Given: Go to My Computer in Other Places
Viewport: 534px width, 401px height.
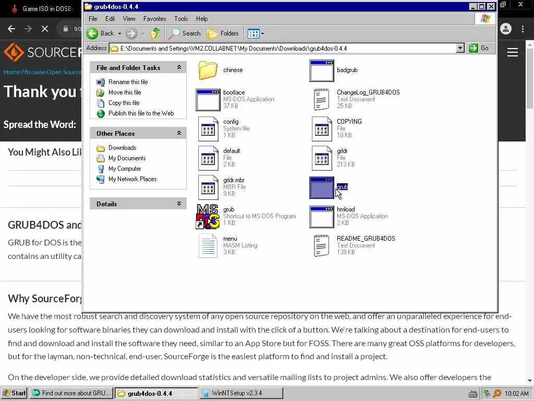Looking at the screenshot, I should coord(125,169).
